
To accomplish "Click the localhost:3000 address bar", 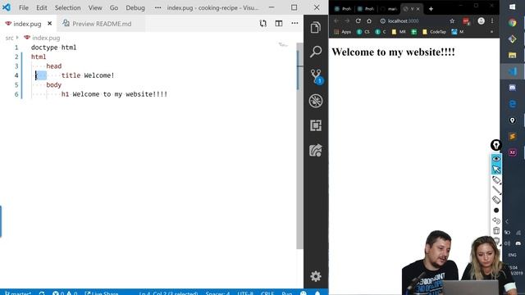I will [x=413, y=20].
